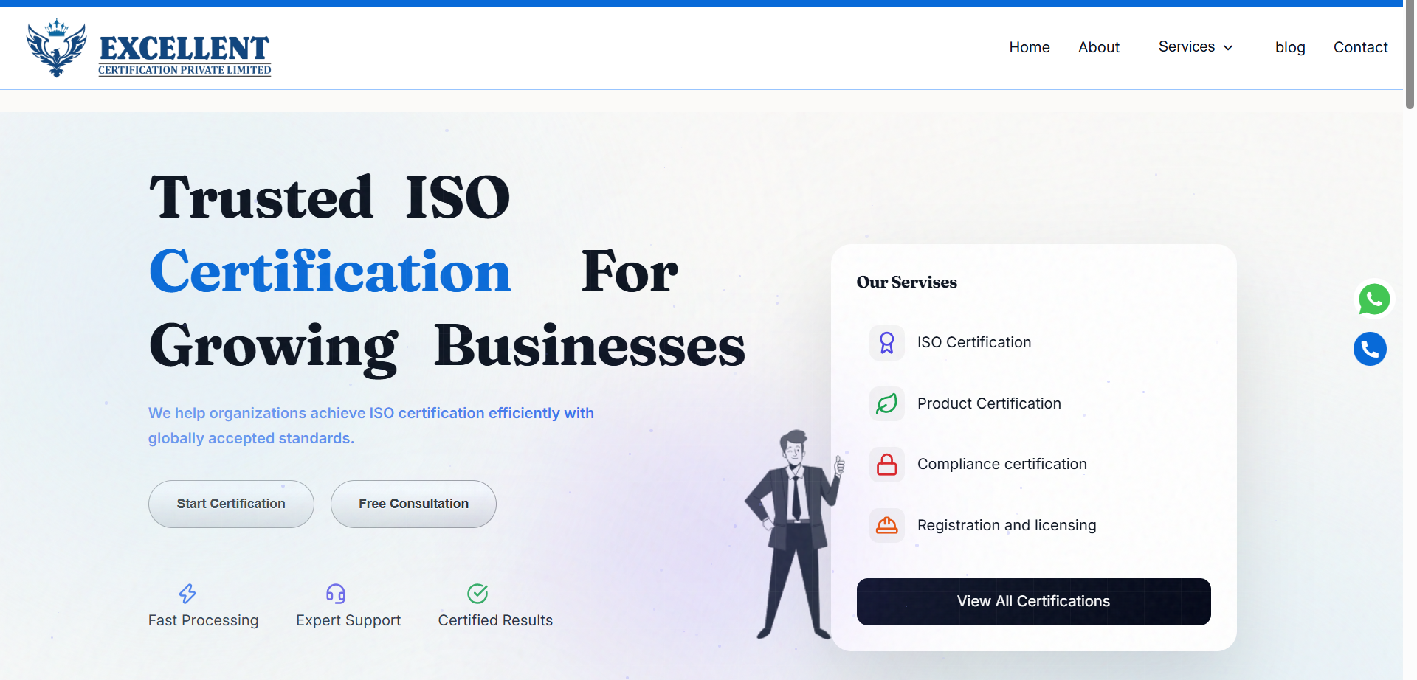Click the Excellent Certification eagle logo
This screenshot has width=1417, height=680.
(56, 49)
